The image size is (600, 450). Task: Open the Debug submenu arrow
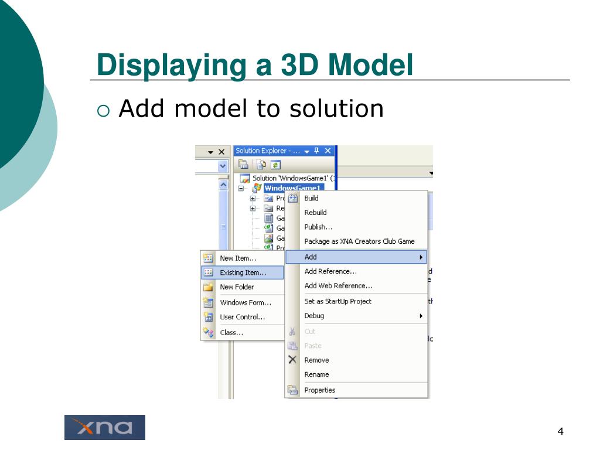pyautogui.click(x=421, y=316)
